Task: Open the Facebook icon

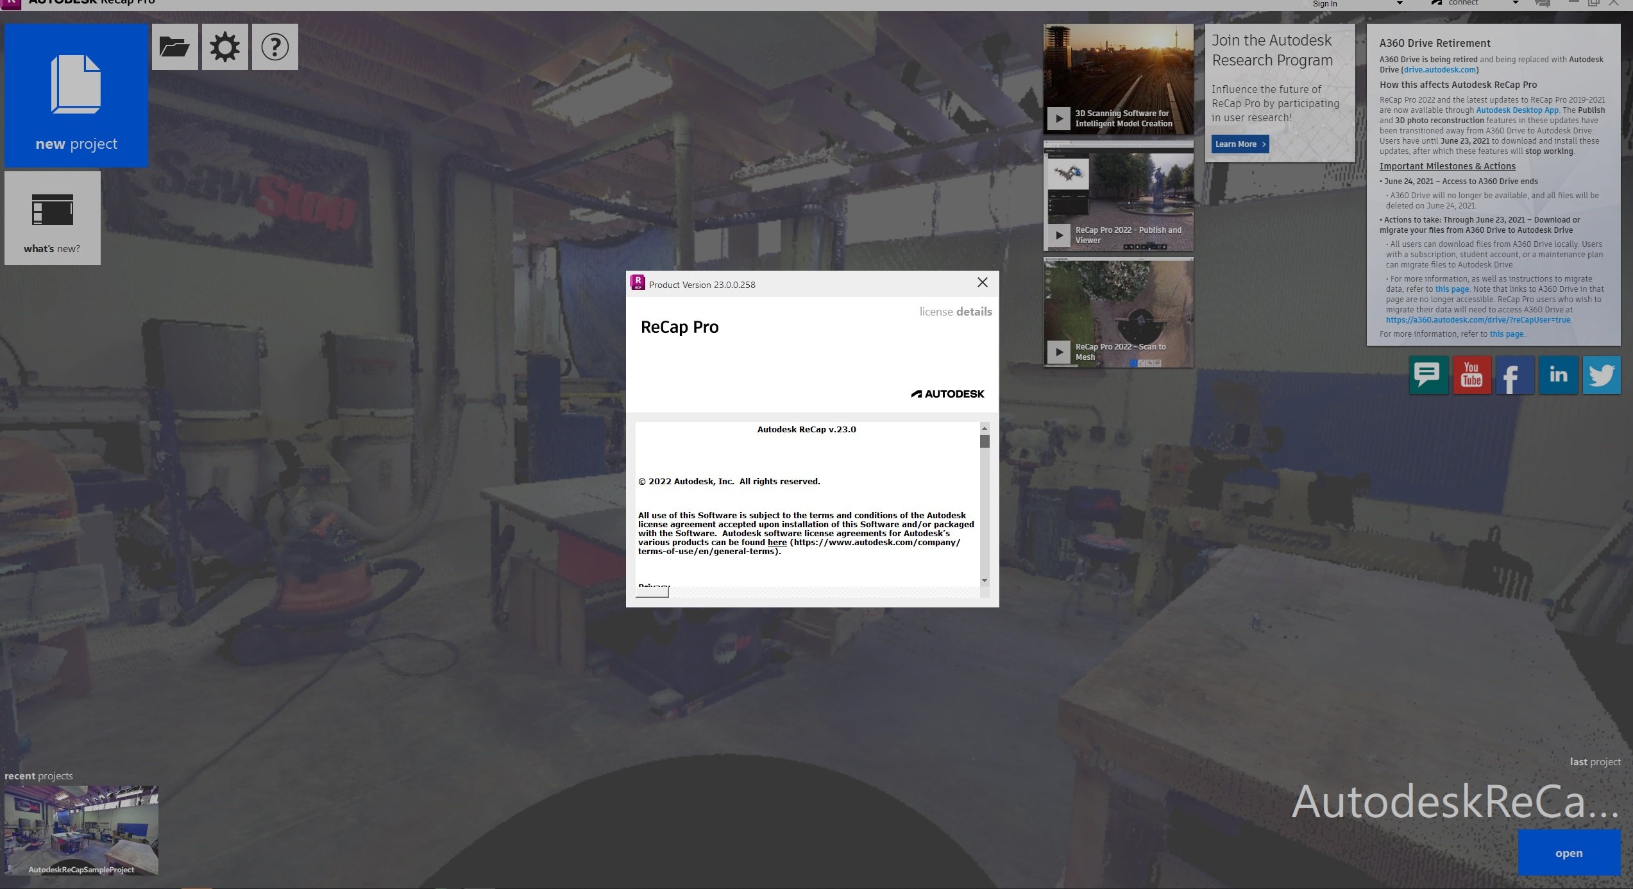Action: point(1515,375)
